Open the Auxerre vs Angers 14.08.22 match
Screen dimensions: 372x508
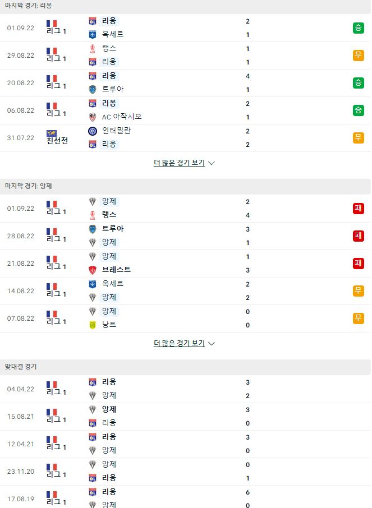[186, 291]
